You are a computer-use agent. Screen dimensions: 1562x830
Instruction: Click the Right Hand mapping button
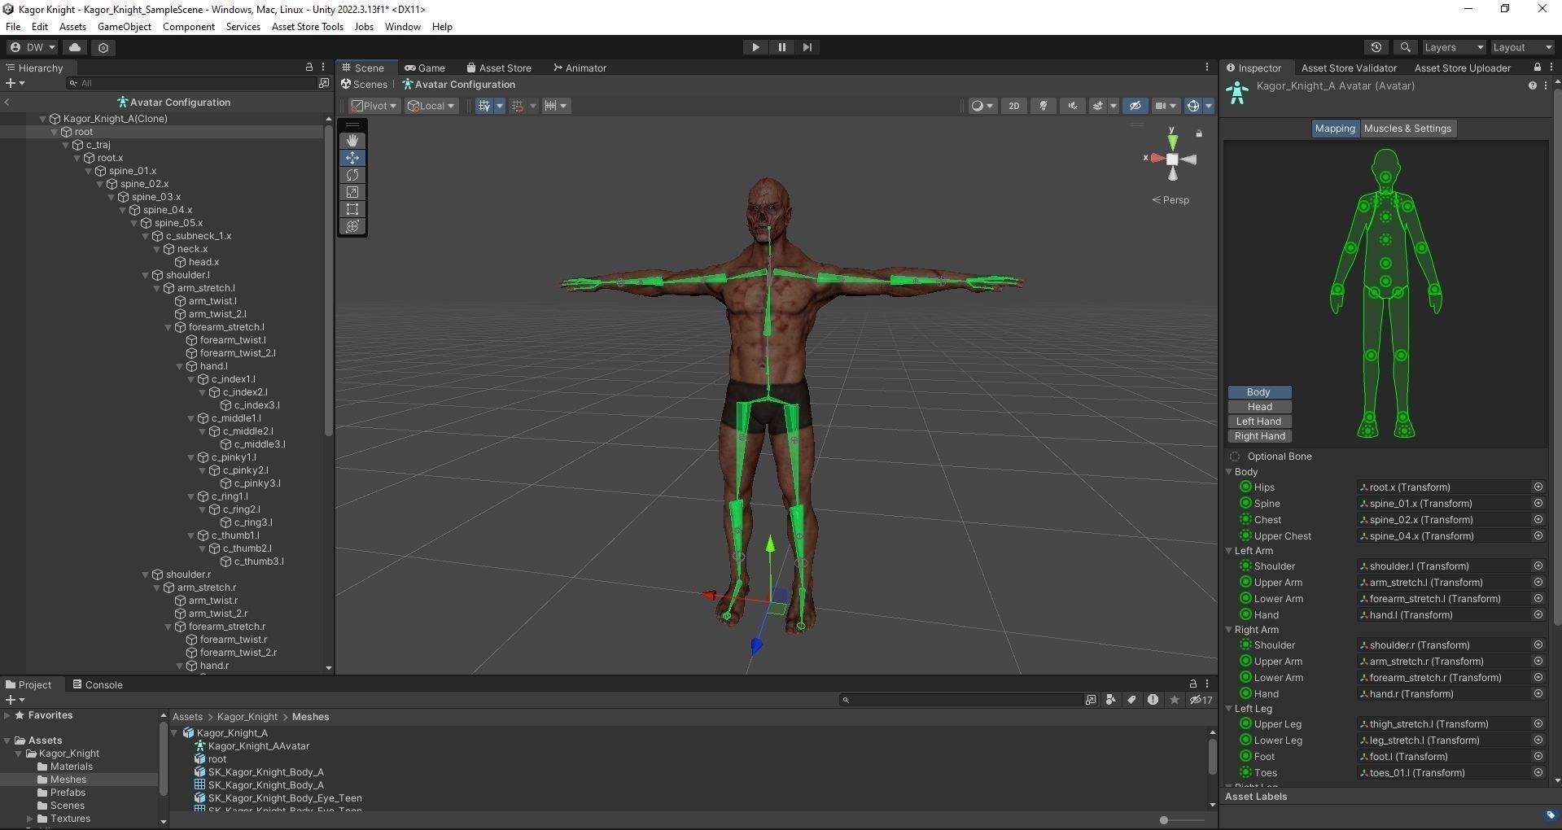coord(1259,436)
